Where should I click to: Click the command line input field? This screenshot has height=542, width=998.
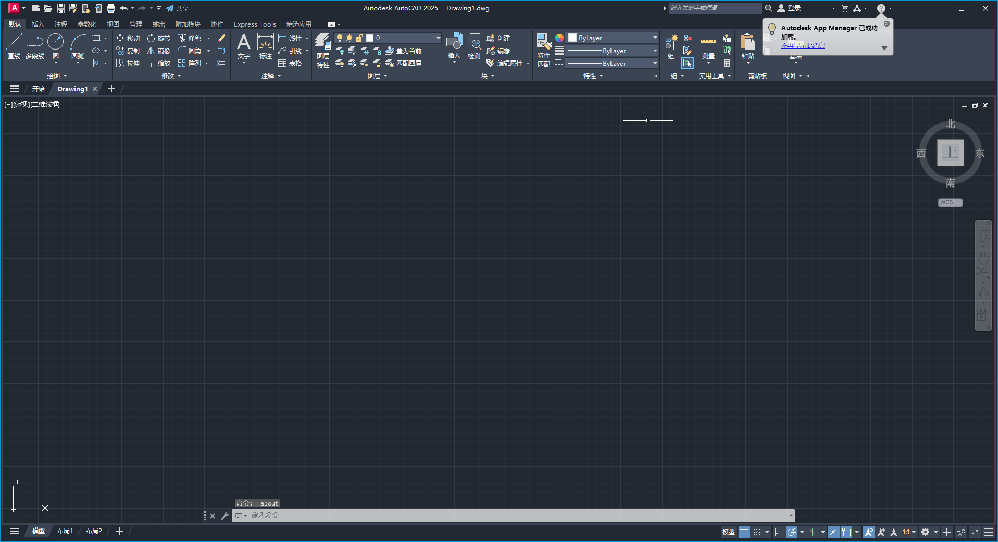[x=516, y=515]
